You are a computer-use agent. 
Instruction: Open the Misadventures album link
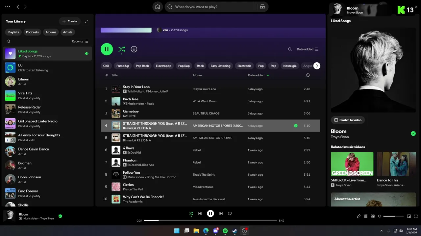coord(203,187)
